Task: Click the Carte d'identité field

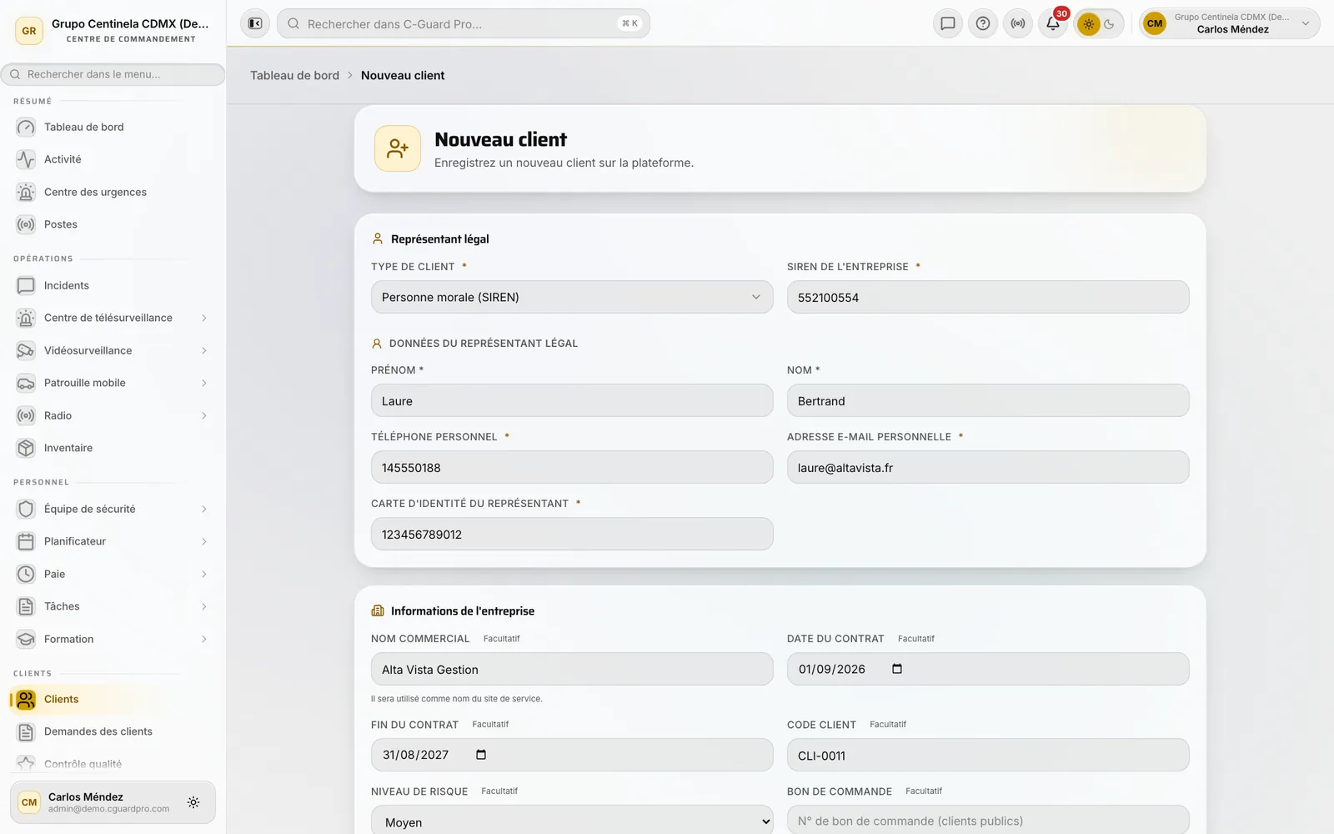Action: coord(572,534)
